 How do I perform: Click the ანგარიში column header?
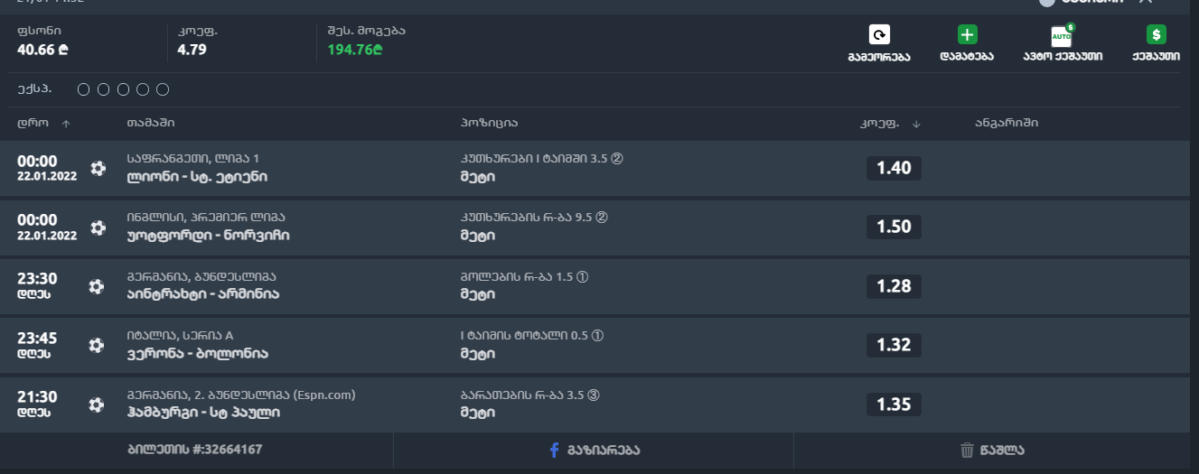coord(1007,123)
